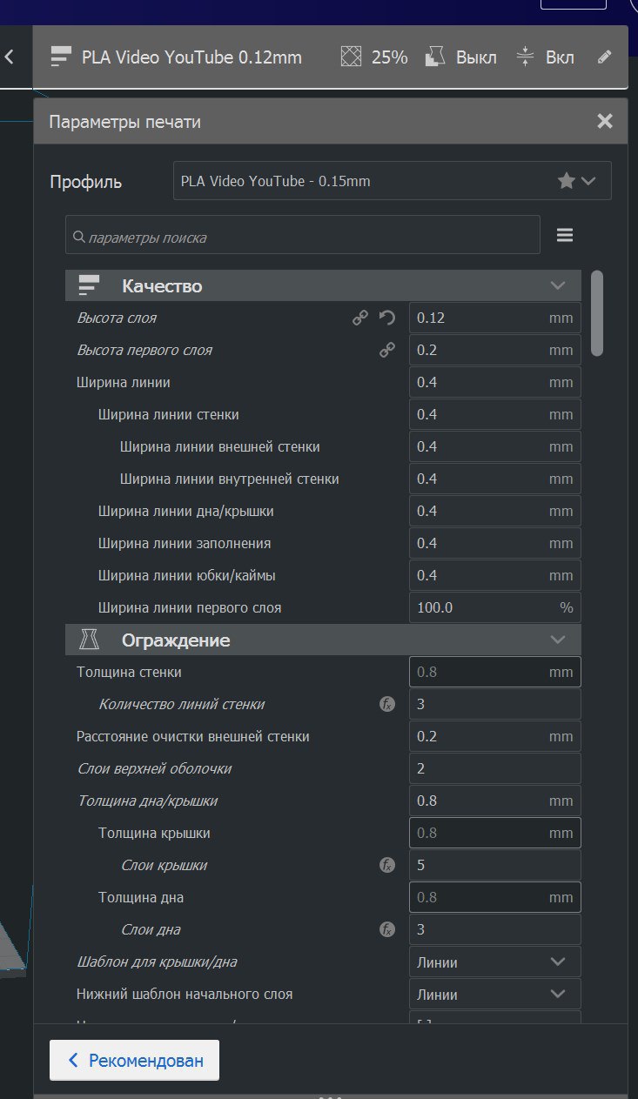Click the Высота слоя setting label
This screenshot has height=1099, width=638.
pyautogui.click(x=117, y=318)
